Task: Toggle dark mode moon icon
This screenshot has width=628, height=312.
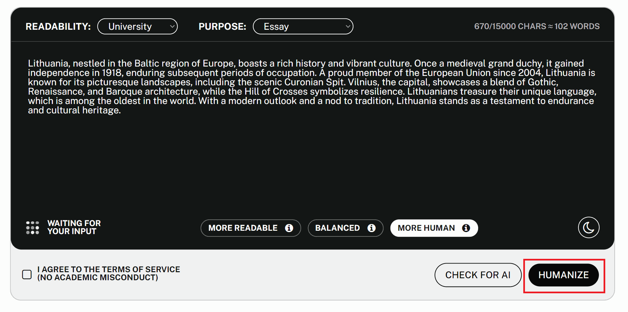Action: click(589, 228)
